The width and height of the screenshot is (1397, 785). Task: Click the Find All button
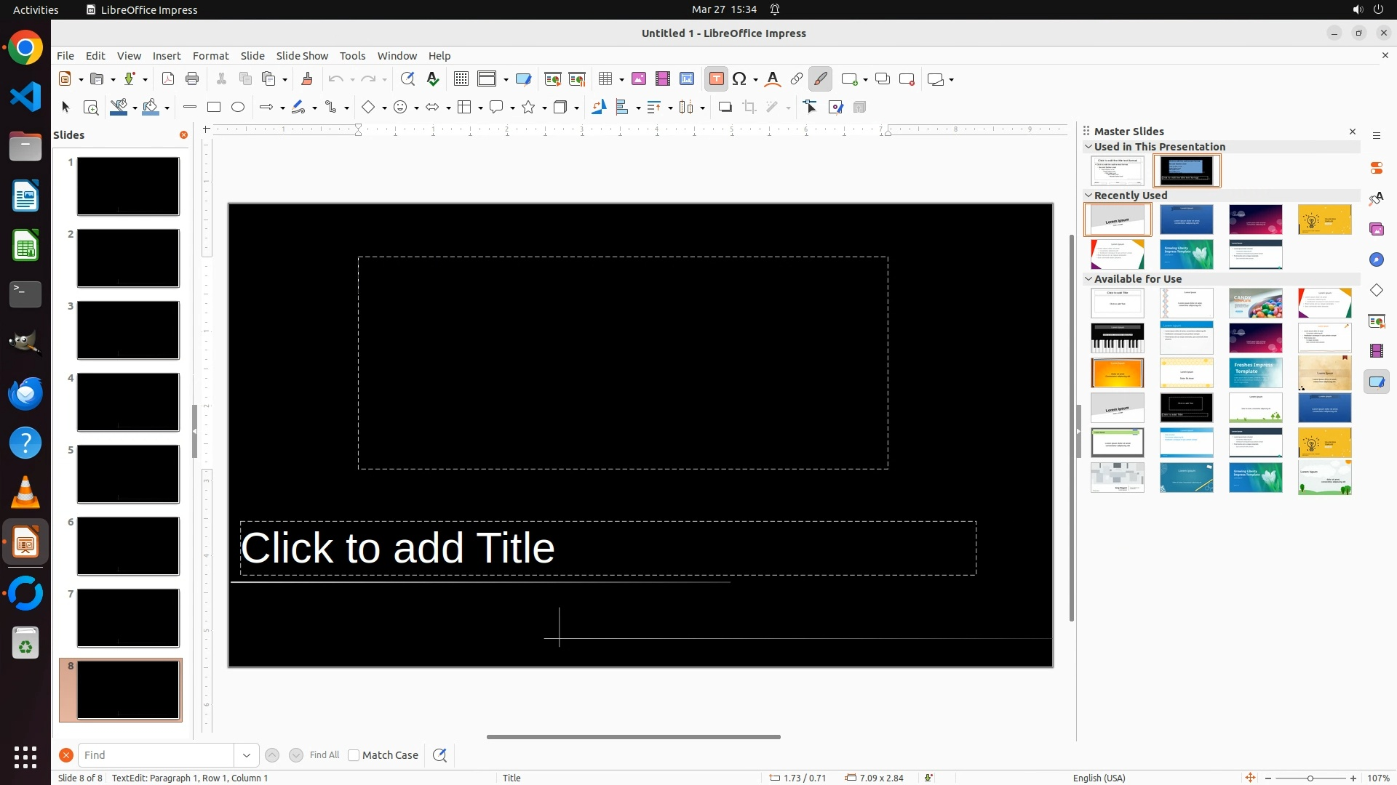pos(324,755)
